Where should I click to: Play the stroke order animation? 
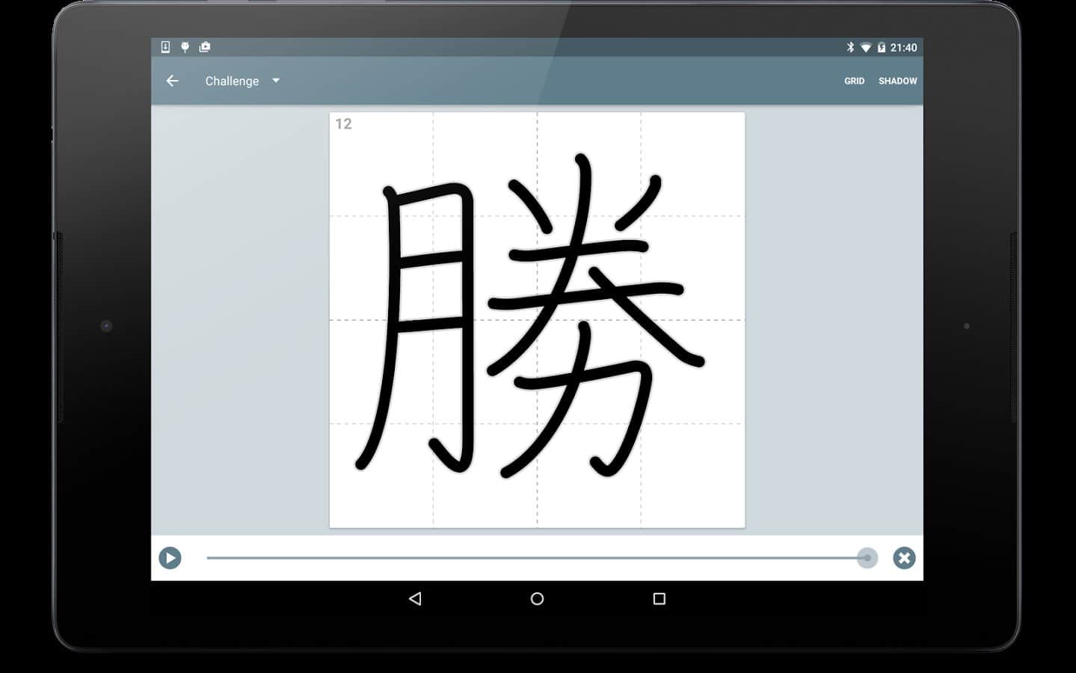click(170, 558)
